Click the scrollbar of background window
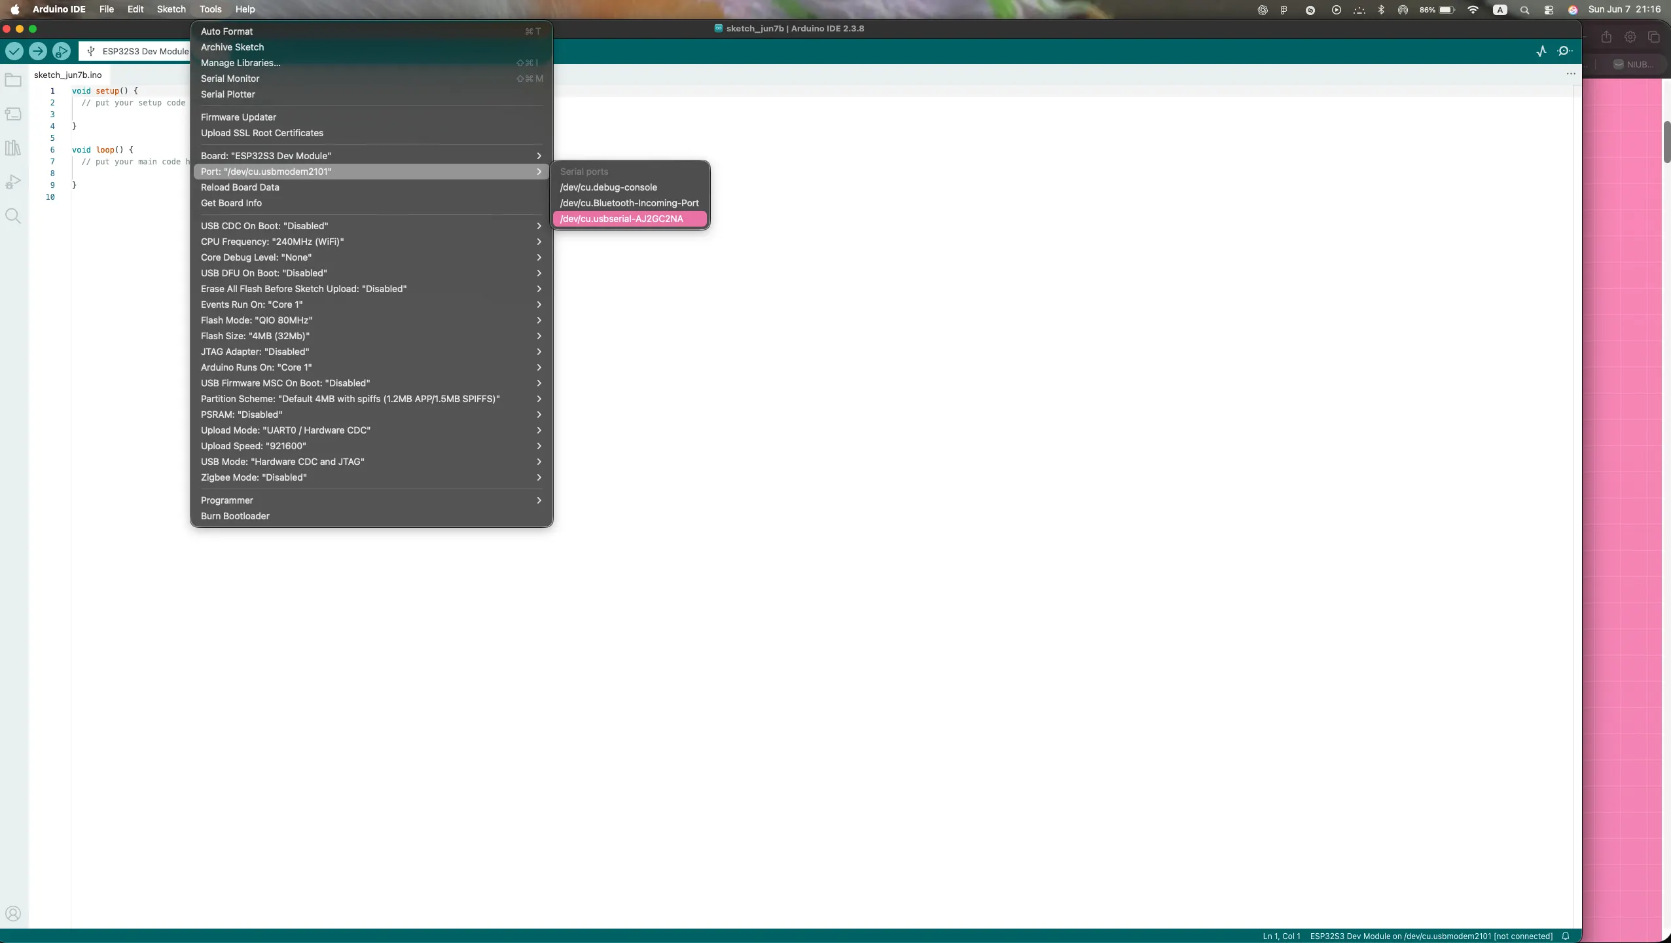 tap(1666, 142)
